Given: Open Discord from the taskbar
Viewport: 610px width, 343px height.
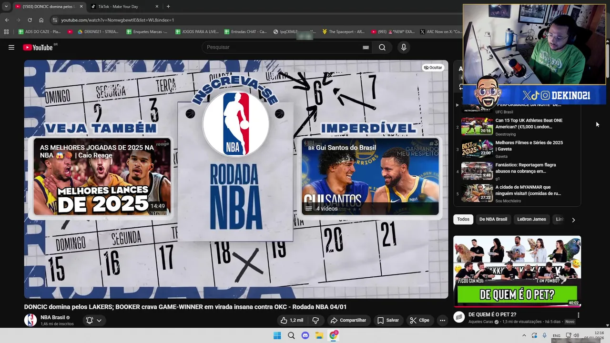Looking at the screenshot, I should pyautogui.click(x=305, y=335).
